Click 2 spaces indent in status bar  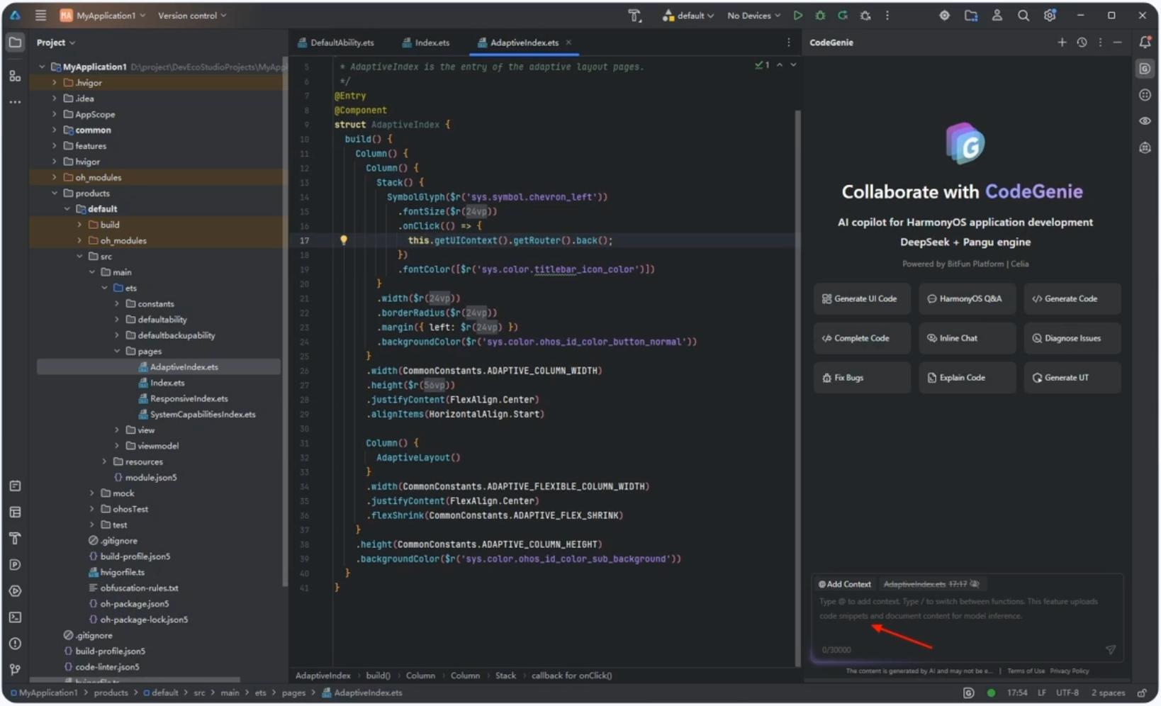(x=1107, y=693)
